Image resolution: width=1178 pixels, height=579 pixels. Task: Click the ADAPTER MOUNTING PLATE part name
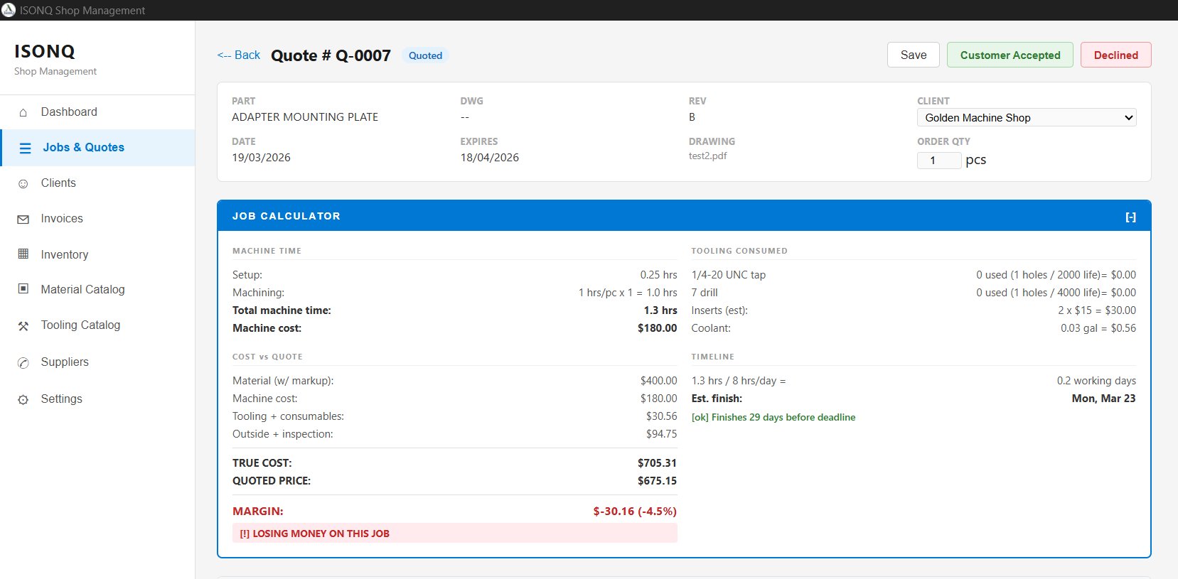305,117
